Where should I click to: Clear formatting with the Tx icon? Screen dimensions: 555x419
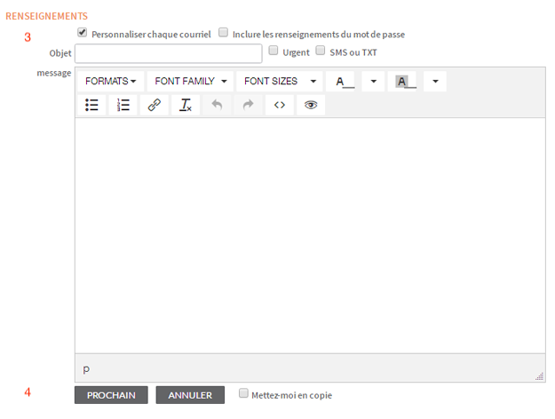point(186,105)
